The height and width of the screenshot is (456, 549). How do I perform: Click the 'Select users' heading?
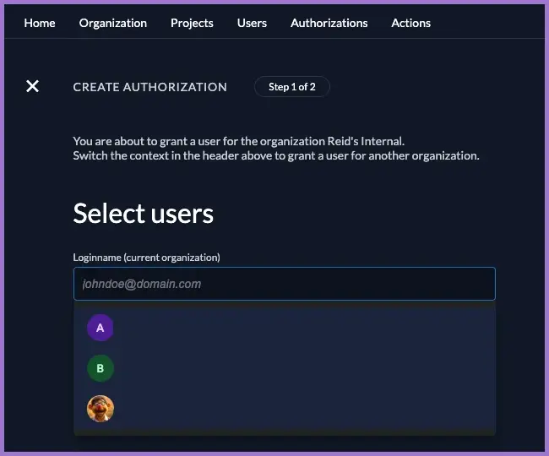[144, 214]
